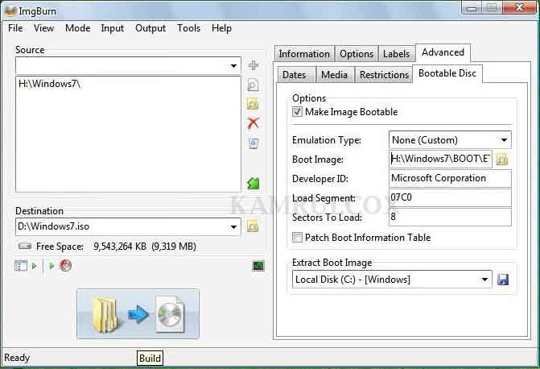Viewport: 540px width, 369px height.
Task: Open the Output menu
Action: (x=150, y=28)
